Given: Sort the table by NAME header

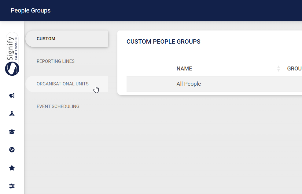Looking at the screenshot, I should (184, 69).
